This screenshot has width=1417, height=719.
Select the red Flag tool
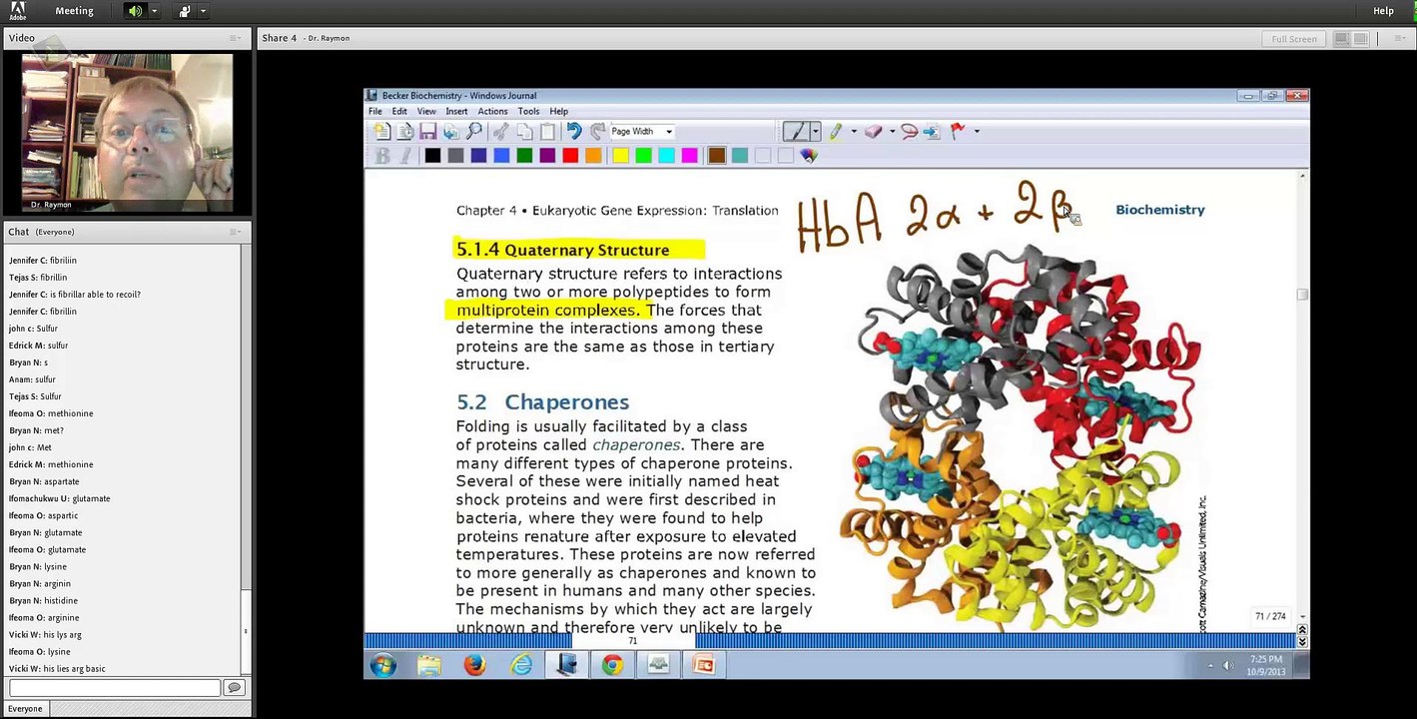click(x=958, y=132)
